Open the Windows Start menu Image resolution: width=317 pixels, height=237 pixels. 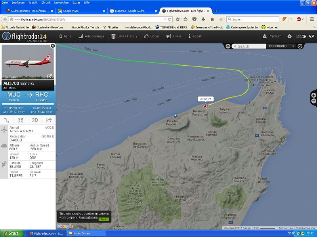click(x=12, y=233)
